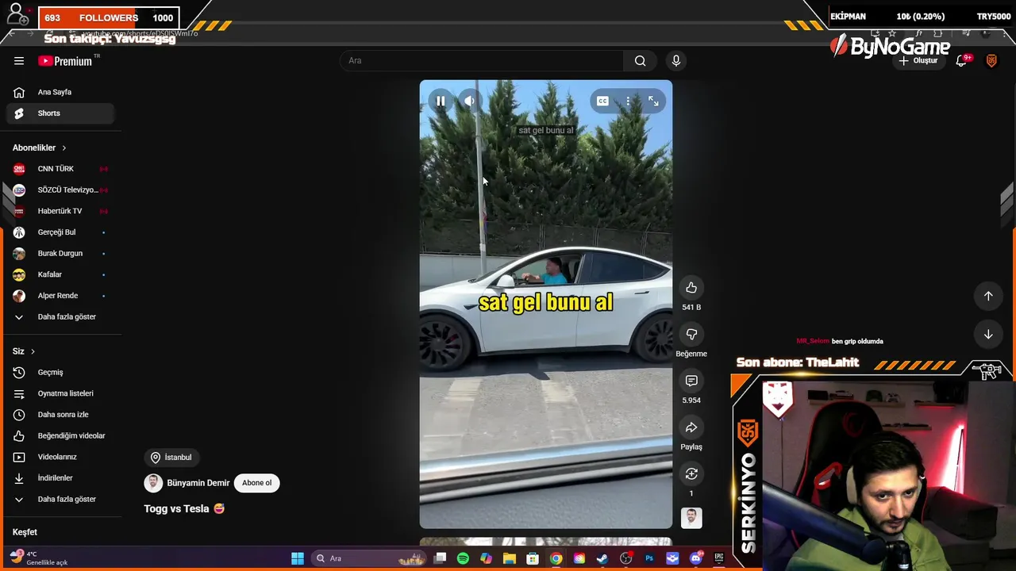Open File Explorer from taskbar

pos(510,558)
